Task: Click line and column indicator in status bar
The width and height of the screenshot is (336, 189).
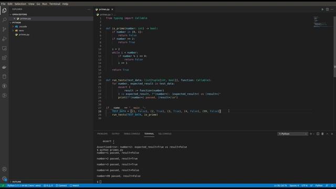Action: coord(280,185)
